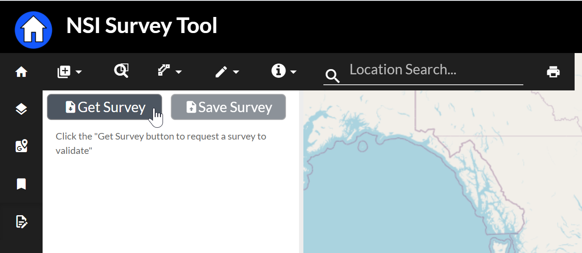
Task: Open the pencil edit tool dropdown
Action: (227, 72)
